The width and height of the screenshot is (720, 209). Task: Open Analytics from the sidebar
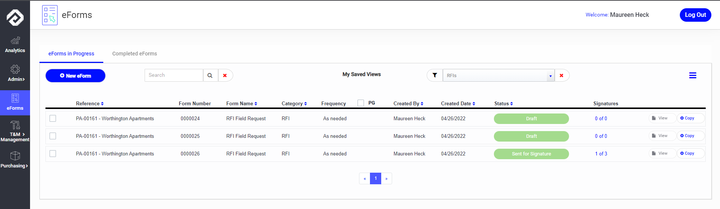point(15,45)
